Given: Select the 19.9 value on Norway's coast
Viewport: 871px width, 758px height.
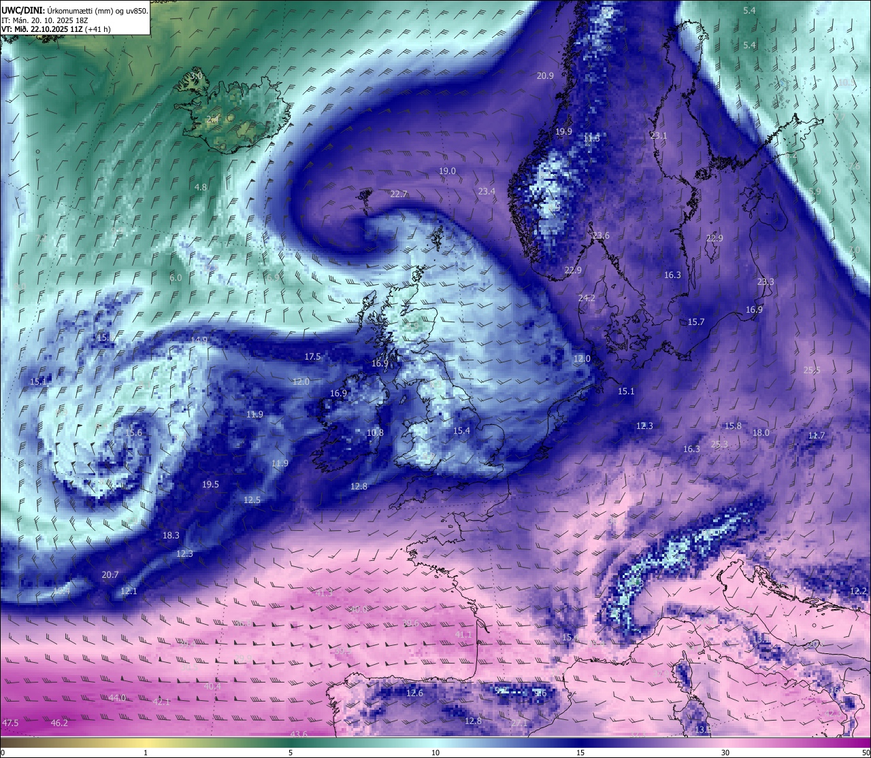Looking at the screenshot, I should (x=563, y=132).
